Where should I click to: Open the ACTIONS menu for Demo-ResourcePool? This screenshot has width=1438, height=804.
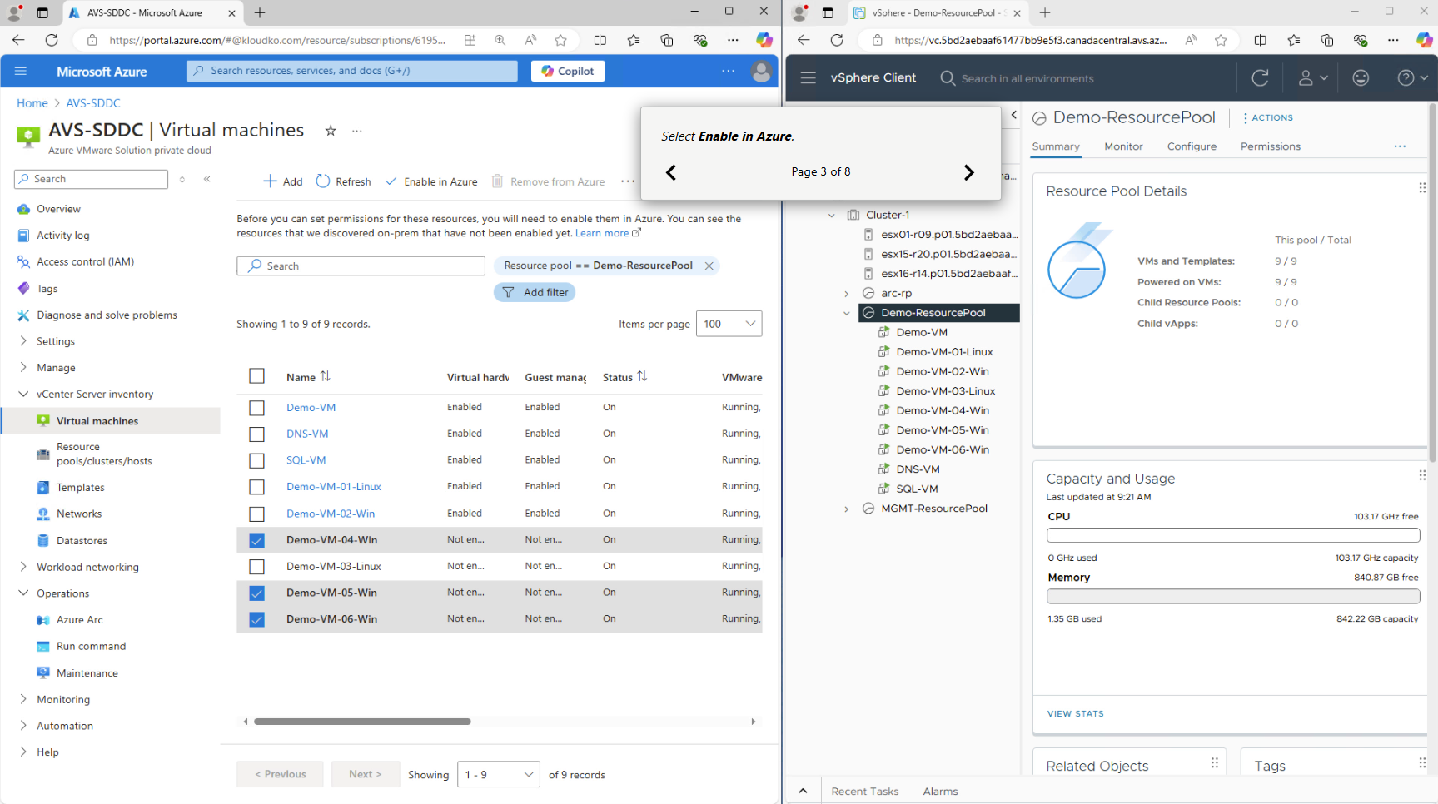(x=1268, y=118)
